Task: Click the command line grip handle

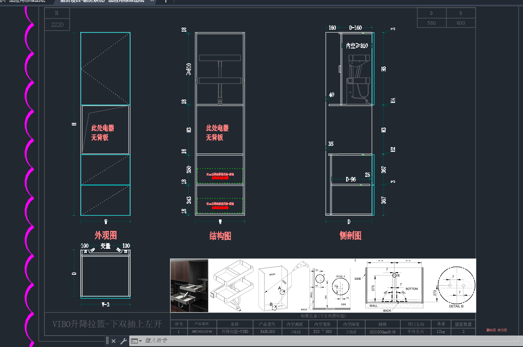Action: pos(108,341)
